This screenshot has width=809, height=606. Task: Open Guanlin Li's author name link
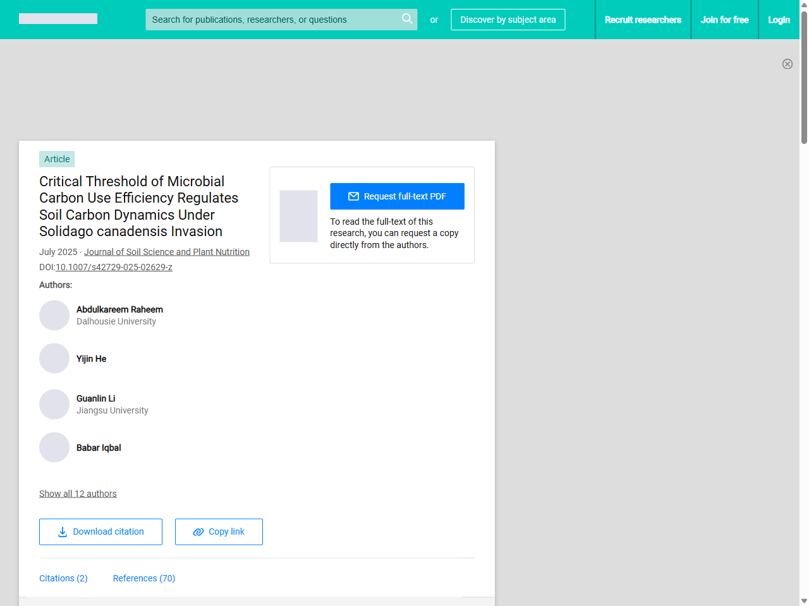[95, 398]
